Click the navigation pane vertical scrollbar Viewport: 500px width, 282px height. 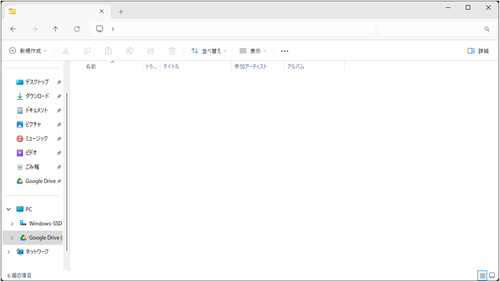[x=67, y=172]
